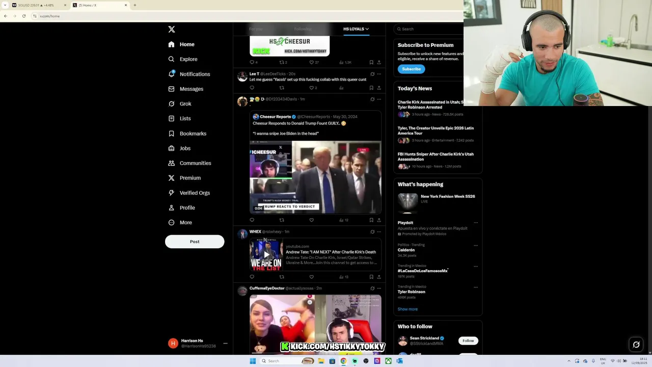
Task: Open options for #LaCasaDeLosFamososMx trend
Action: click(x=476, y=266)
